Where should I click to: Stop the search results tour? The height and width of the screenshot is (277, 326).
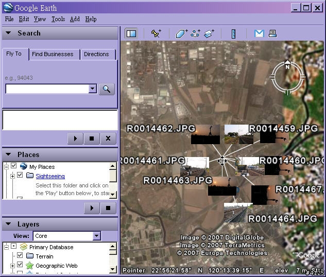(x=92, y=138)
